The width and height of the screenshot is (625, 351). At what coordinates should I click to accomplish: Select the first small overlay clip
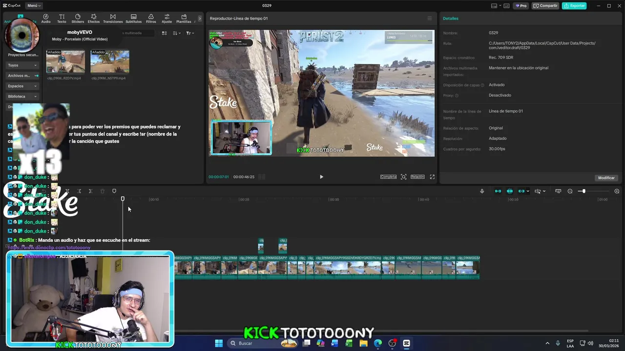[x=261, y=246]
